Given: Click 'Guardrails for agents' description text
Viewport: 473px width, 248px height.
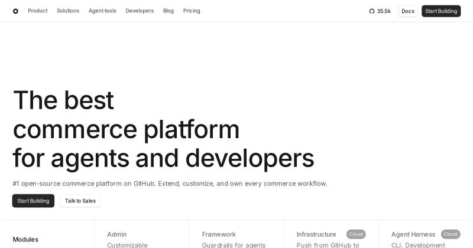Looking at the screenshot, I should click(234, 245).
